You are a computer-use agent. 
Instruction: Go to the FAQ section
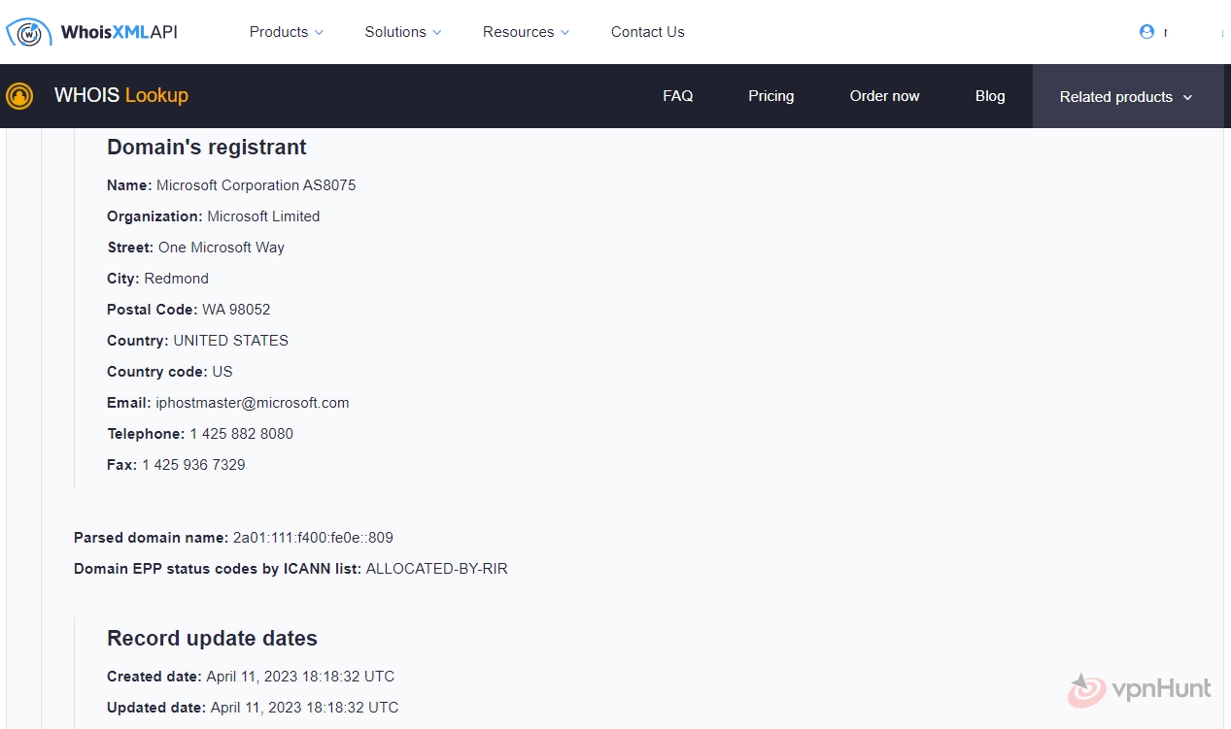678,96
